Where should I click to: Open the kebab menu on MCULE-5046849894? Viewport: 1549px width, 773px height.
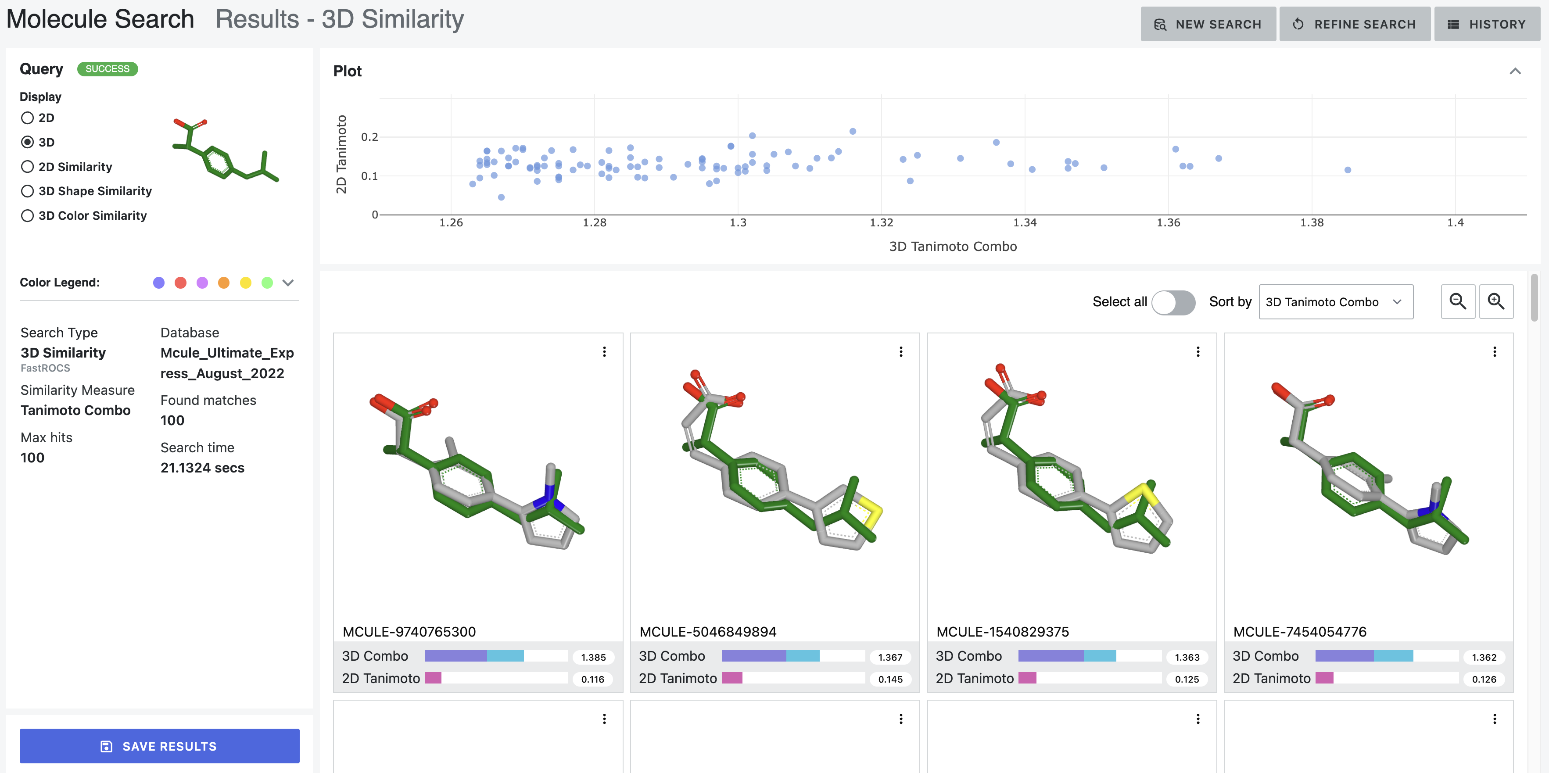click(901, 352)
